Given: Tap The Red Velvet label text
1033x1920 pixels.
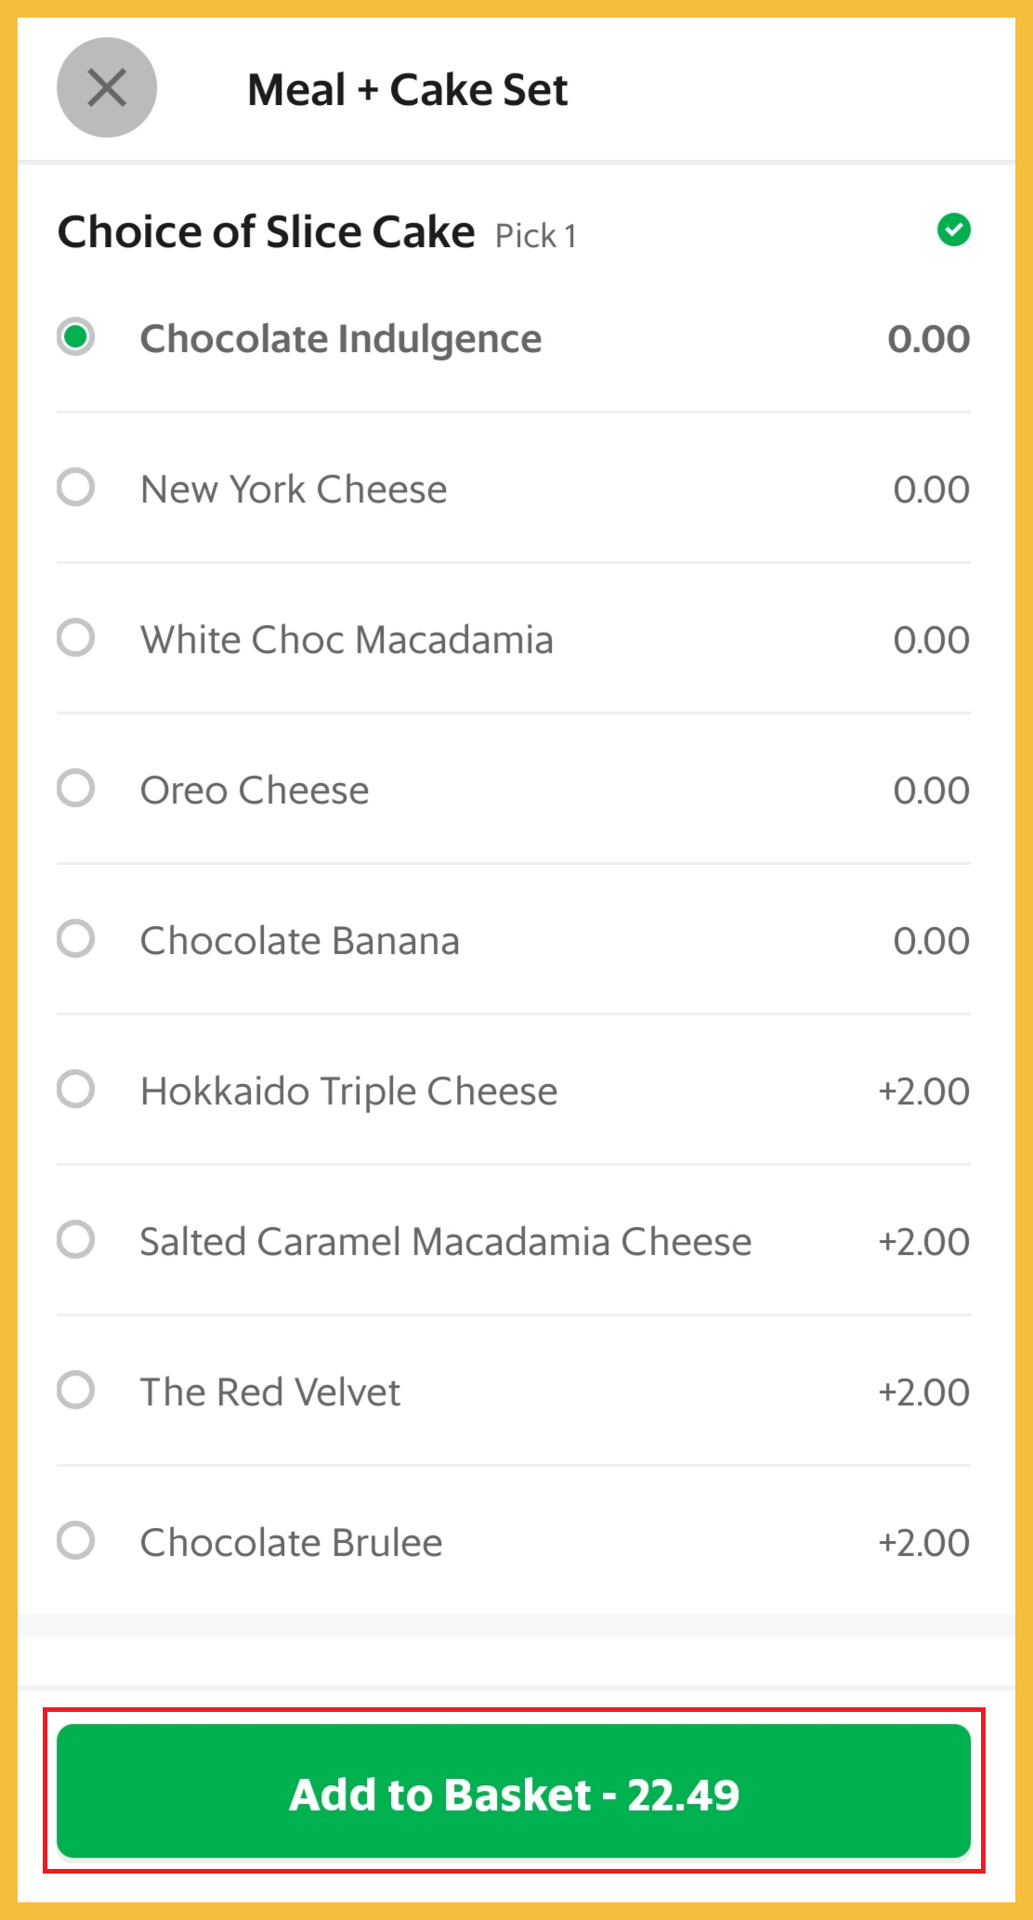Looking at the screenshot, I should [270, 1392].
